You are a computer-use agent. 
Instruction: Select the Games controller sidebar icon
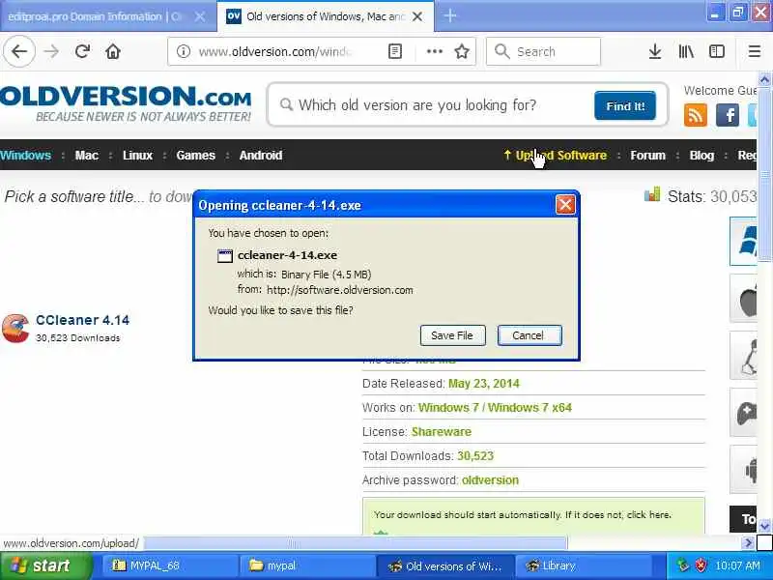pyautogui.click(x=743, y=413)
